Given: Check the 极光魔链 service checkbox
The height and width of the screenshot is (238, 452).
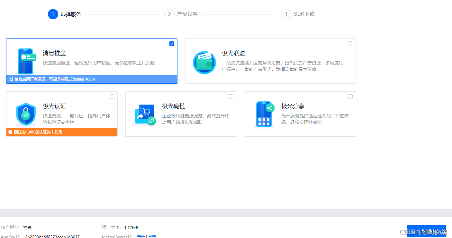Looking at the screenshot, I should (x=231, y=97).
